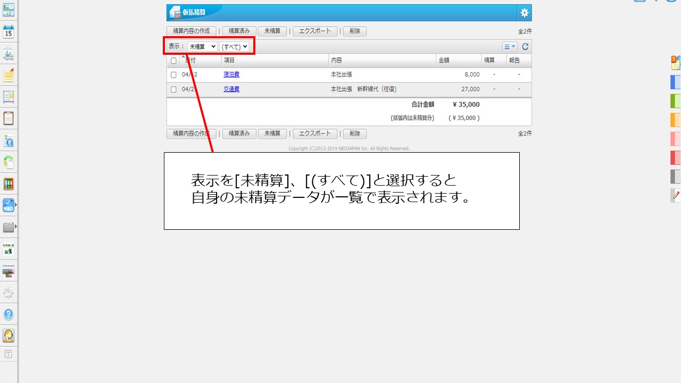
Task: Open the 仮払精算 settings gear
Action: point(525,13)
